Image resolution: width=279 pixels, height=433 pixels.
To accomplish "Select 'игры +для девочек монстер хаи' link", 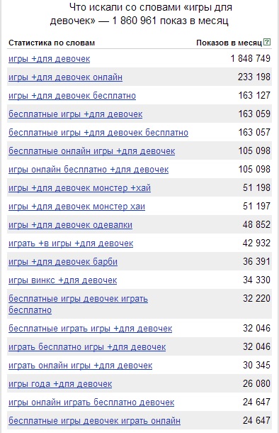I will [76, 207].
